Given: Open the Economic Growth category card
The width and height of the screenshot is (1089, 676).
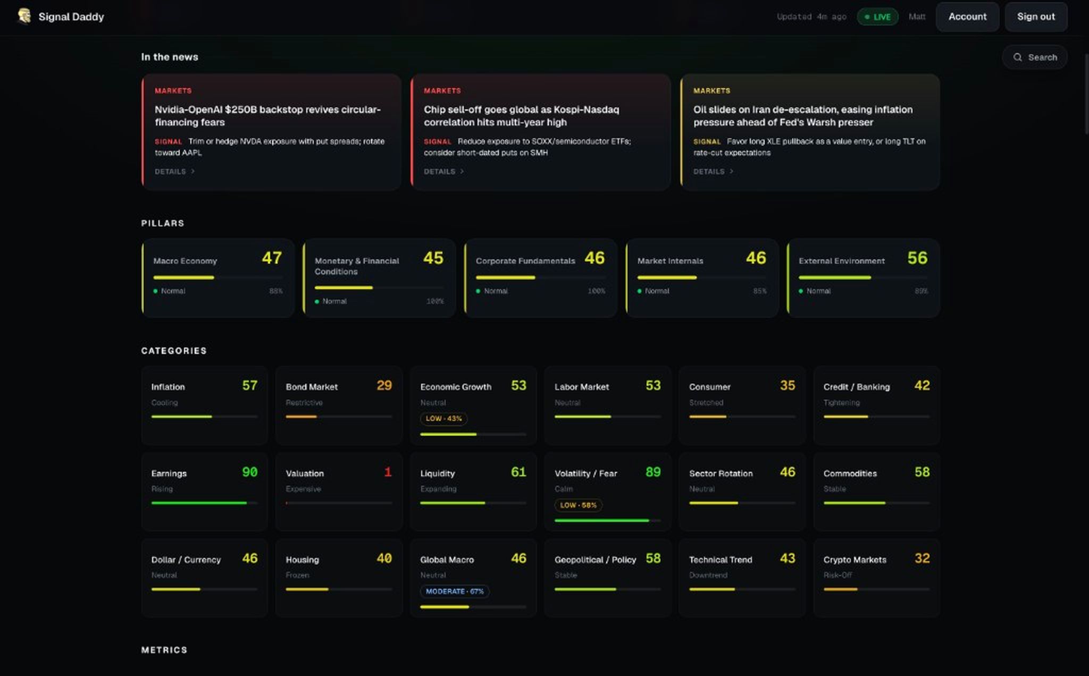Looking at the screenshot, I should (473, 405).
